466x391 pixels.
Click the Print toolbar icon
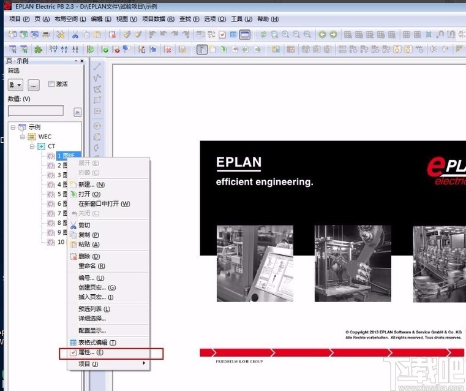[46, 35]
